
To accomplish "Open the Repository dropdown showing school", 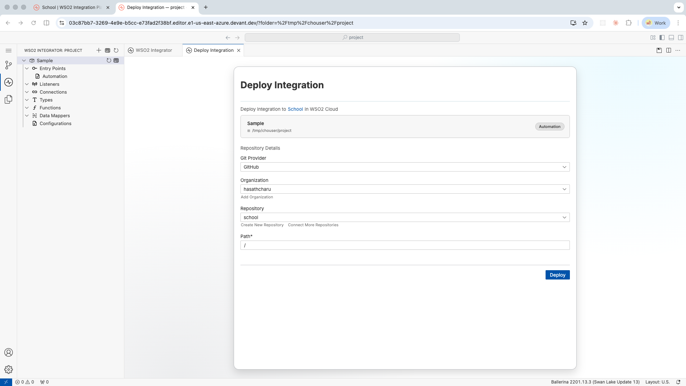I will tap(405, 217).
